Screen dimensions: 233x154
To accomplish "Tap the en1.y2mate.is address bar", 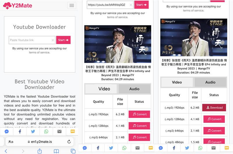I will pyautogui.click(x=40, y=142).
